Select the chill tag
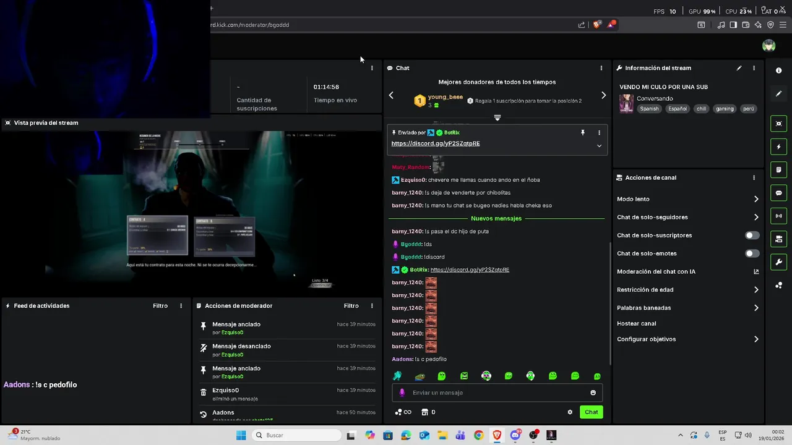 tap(701, 109)
